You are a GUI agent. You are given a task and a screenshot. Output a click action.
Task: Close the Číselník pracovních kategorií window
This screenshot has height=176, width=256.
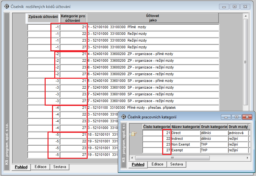[247, 117]
